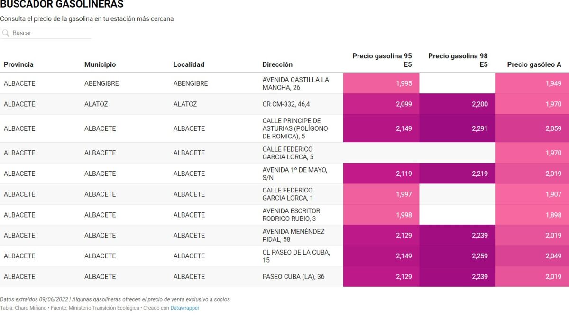Click address CR CM-332, 46,4

(286, 104)
